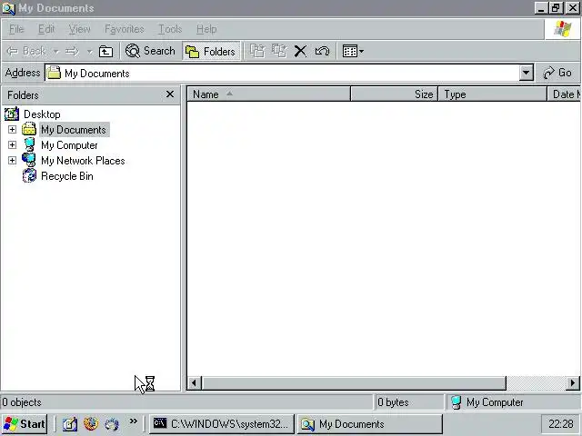Viewport: 582px width, 436px height.
Task: Select My Documents in the folder tree
Action: tap(74, 130)
